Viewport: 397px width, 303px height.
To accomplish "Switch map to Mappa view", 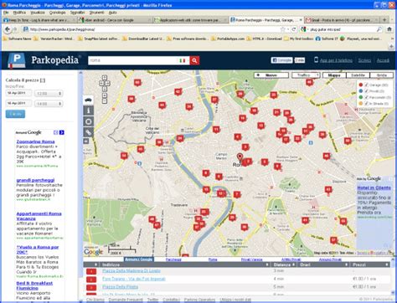I will [334, 75].
